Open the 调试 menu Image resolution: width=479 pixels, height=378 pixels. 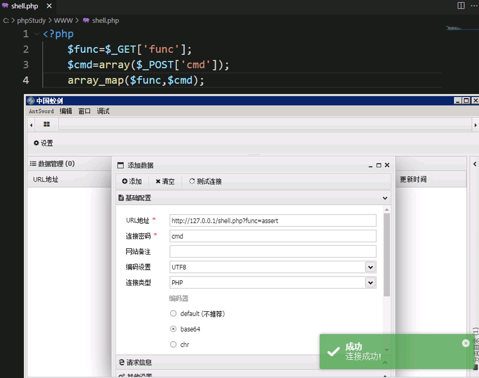[103, 111]
